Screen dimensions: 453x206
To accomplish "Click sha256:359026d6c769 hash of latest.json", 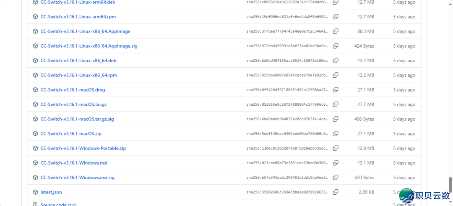I will [x=287, y=192].
